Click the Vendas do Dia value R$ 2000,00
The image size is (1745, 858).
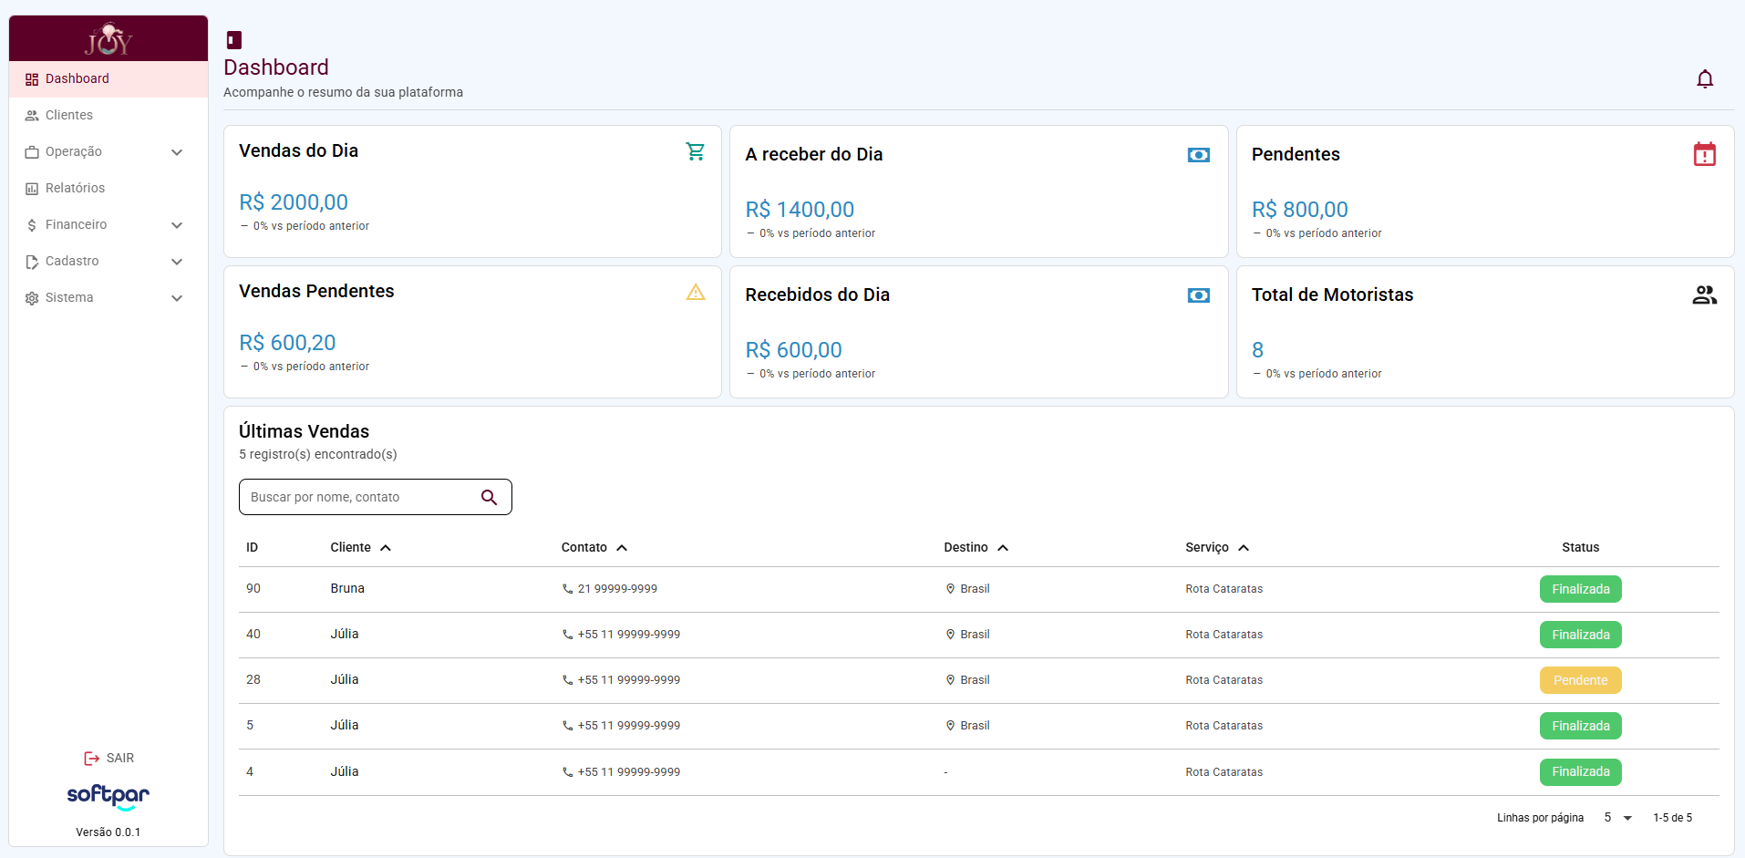[294, 202]
